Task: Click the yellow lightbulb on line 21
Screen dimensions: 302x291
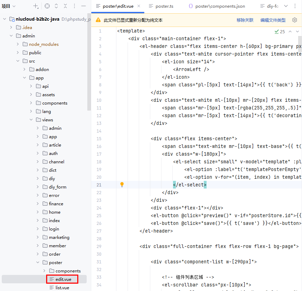Action: point(122,184)
